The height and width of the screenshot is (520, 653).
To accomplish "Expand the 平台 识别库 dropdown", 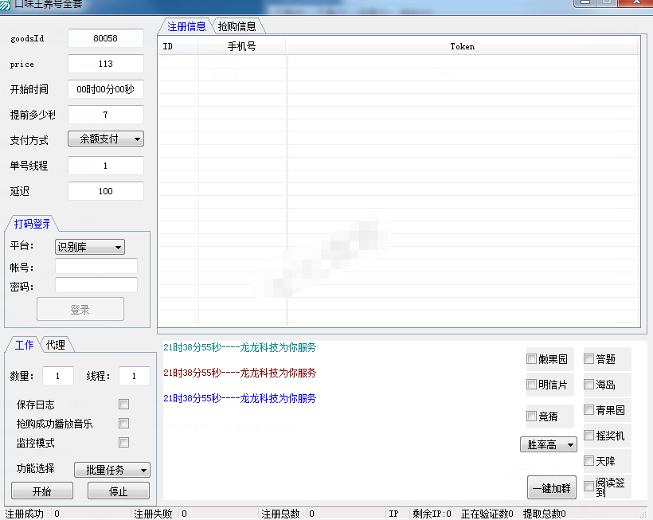I will tap(89, 247).
